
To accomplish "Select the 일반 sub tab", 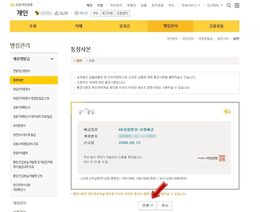I will click(x=79, y=60).
